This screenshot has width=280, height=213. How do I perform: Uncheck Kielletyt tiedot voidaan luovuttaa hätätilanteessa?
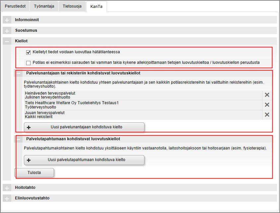28,52
